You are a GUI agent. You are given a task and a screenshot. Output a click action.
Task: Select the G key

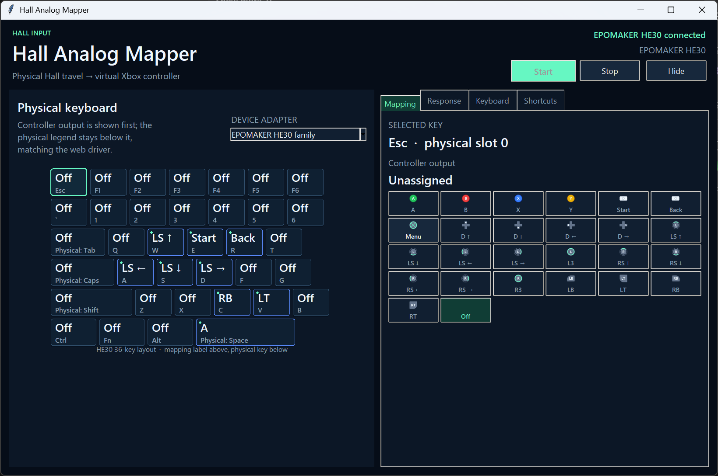coord(293,272)
